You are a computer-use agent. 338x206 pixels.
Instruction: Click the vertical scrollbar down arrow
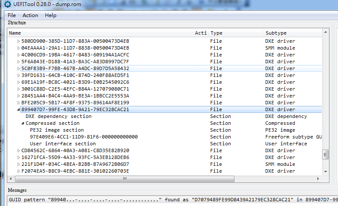pyautogui.click(x=326, y=171)
